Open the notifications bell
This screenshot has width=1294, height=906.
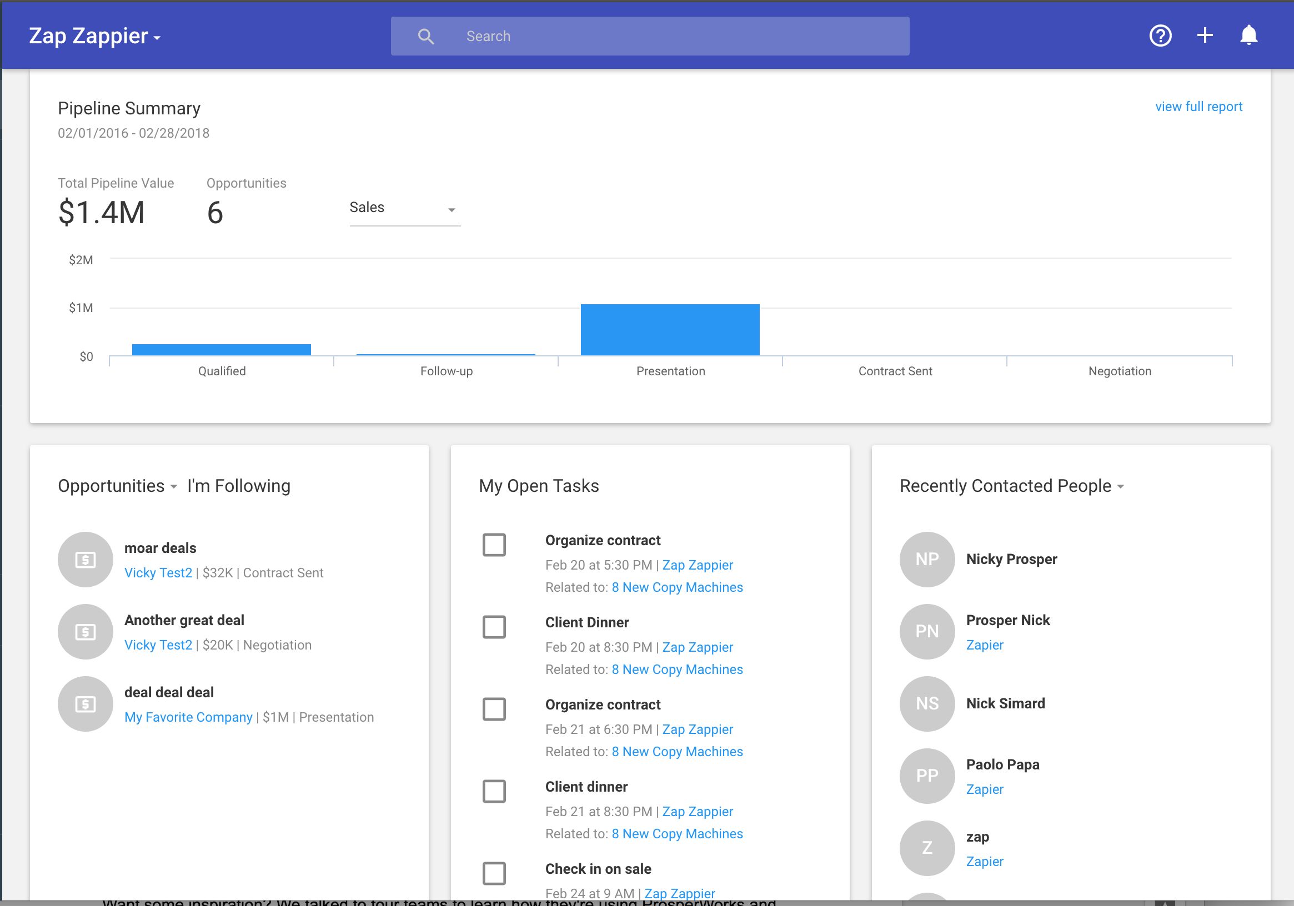[1248, 36]
